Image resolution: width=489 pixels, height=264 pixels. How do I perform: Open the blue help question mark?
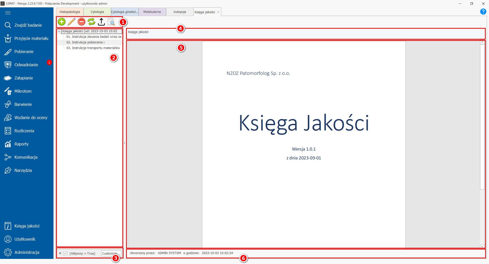(483, 12)
